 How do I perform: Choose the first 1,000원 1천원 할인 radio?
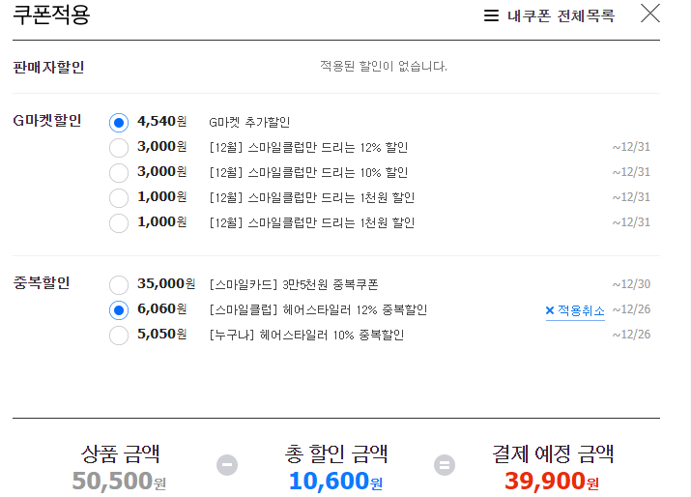point(119,197)
